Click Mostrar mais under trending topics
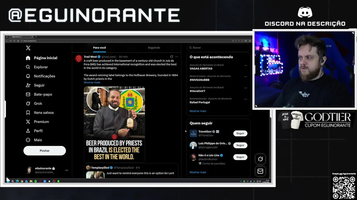The width and height of the screenshot is (357, 200). [x=198, y=111]
